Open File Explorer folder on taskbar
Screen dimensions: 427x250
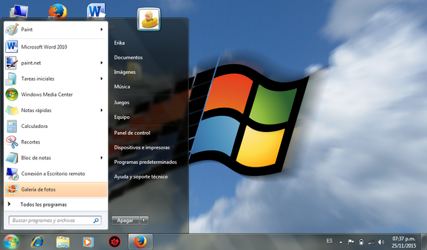(x=63, y=241)
